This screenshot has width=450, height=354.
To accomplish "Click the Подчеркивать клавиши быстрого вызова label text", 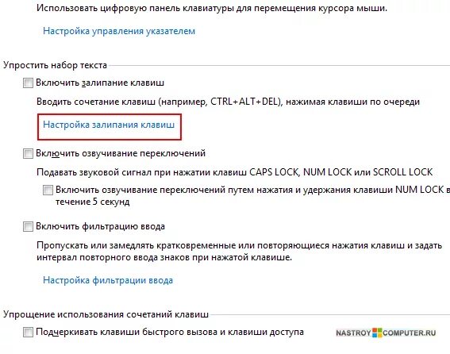I will (170, 333).
